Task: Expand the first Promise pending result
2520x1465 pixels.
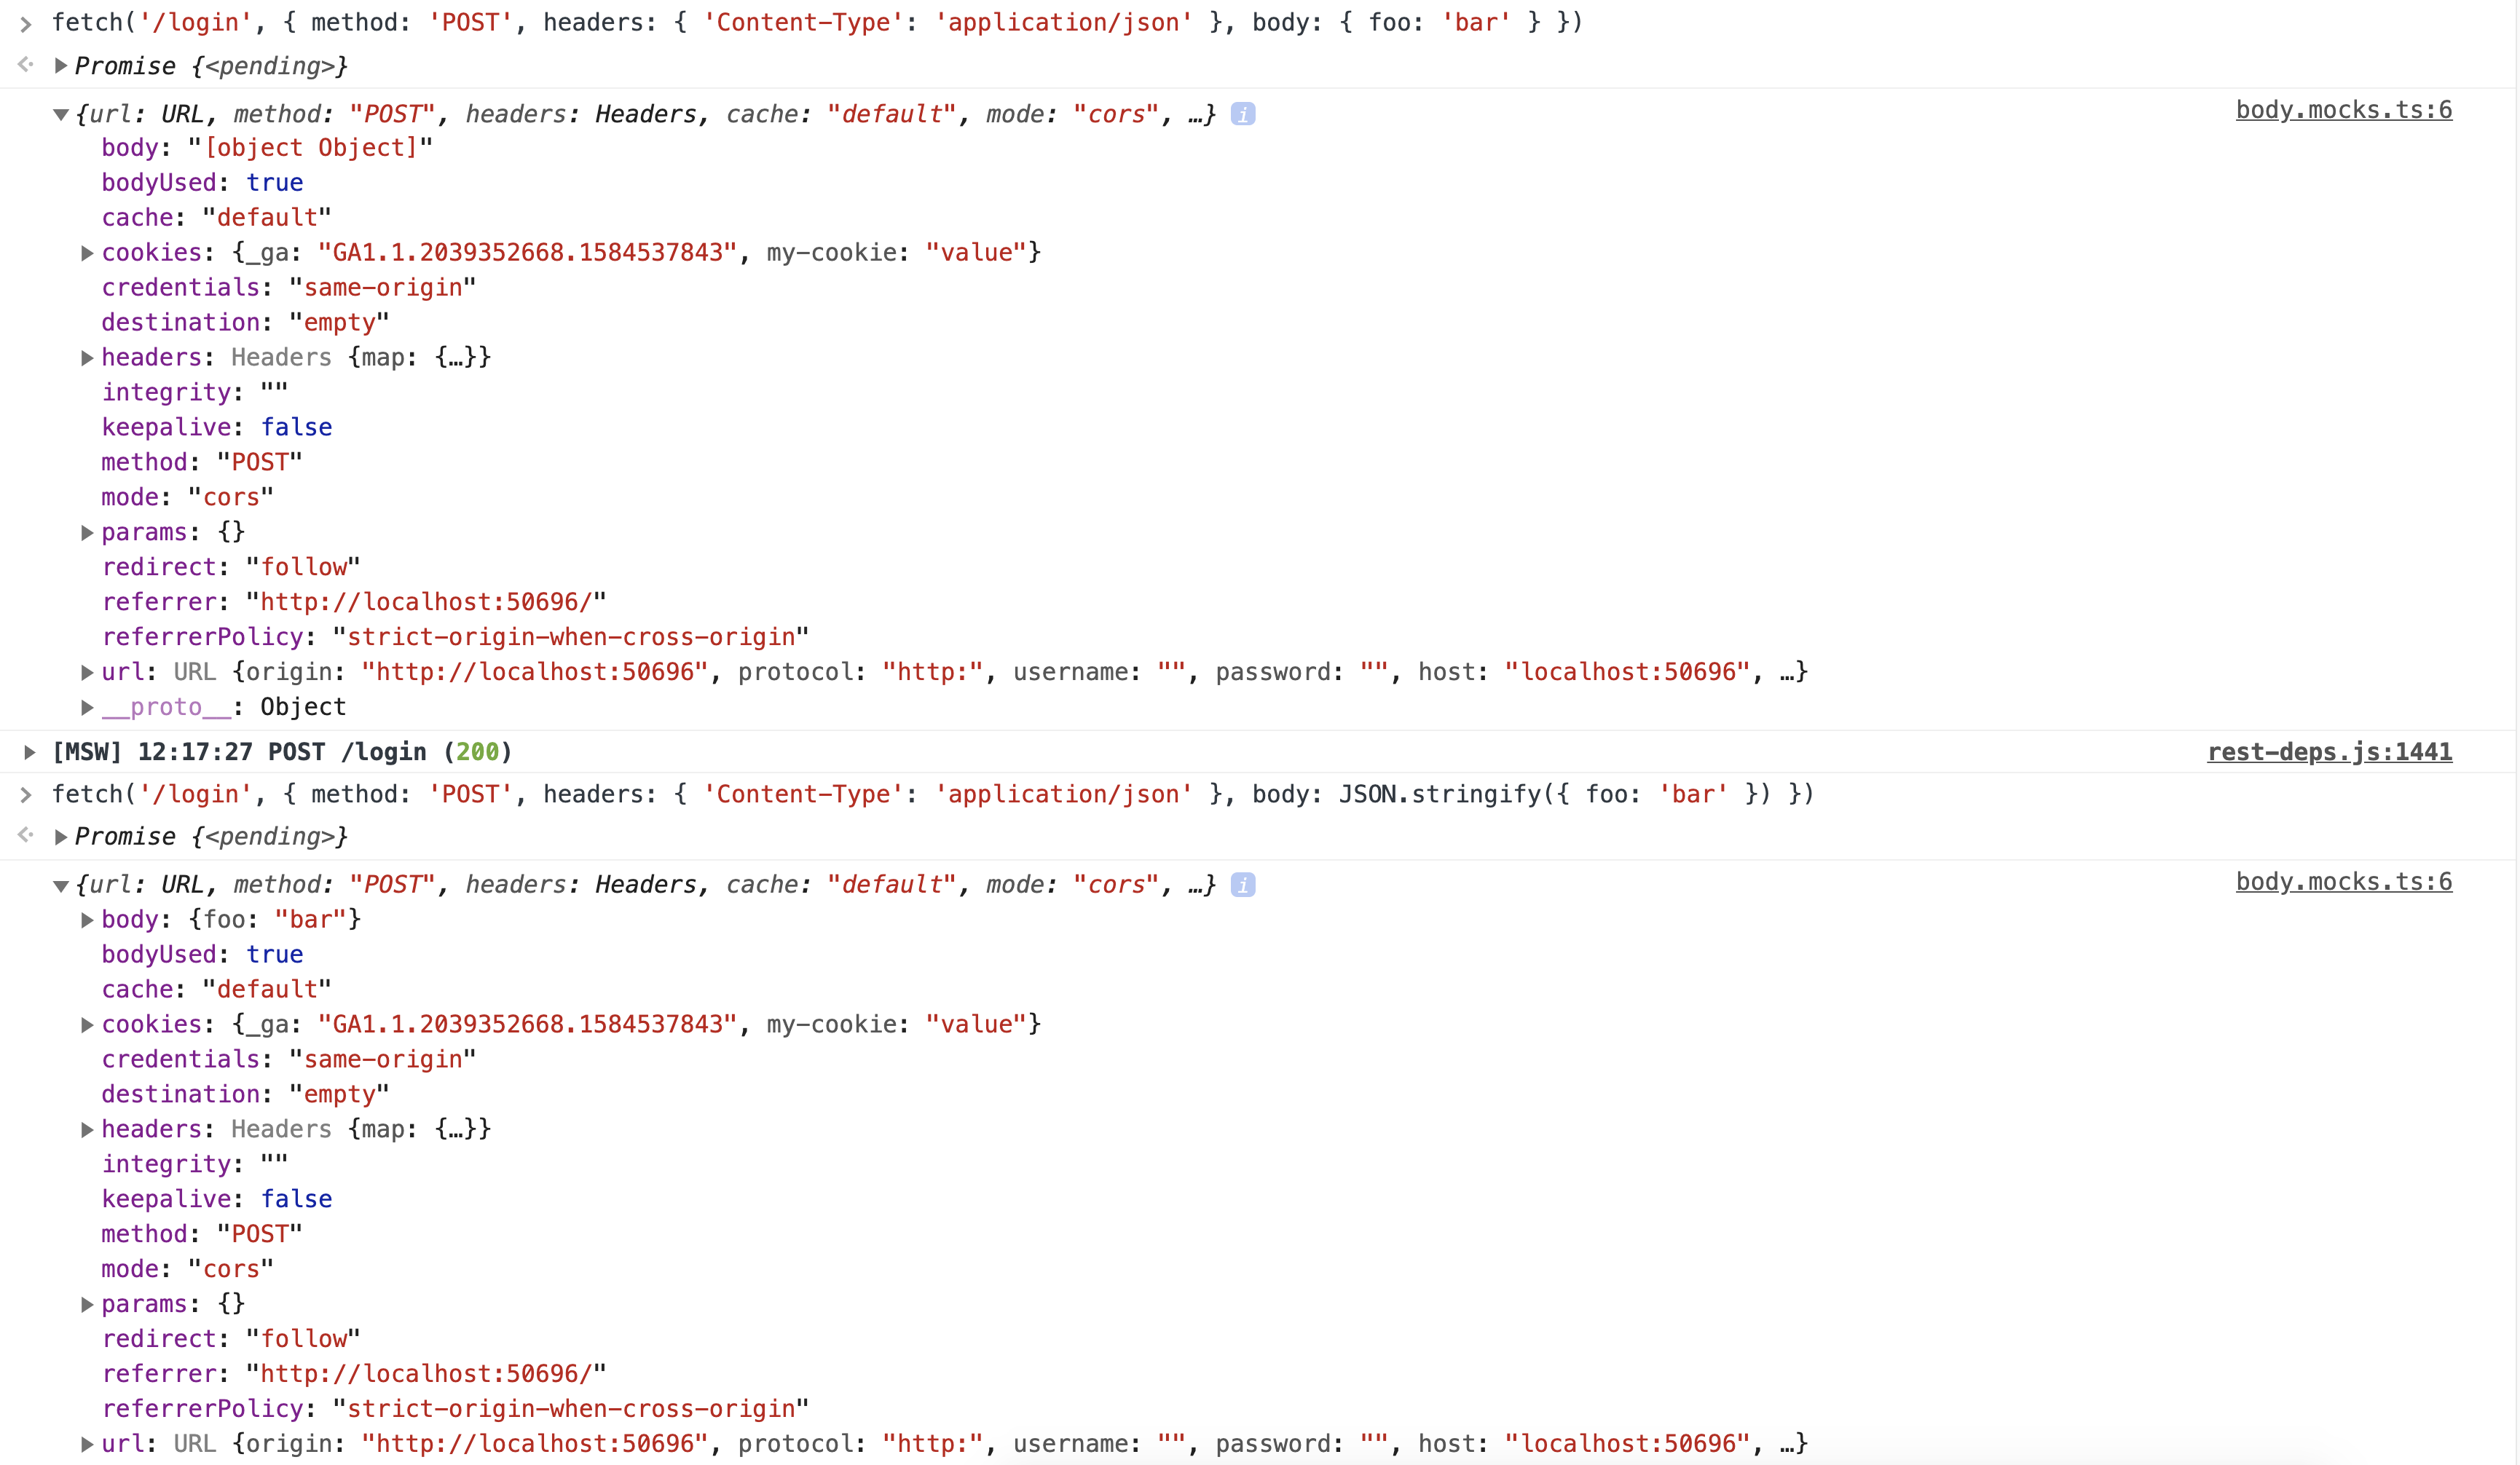Action: [62, 65]
